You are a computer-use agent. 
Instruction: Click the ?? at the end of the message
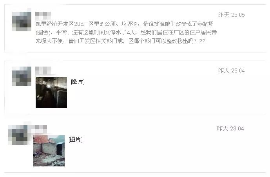coord(202,41)
